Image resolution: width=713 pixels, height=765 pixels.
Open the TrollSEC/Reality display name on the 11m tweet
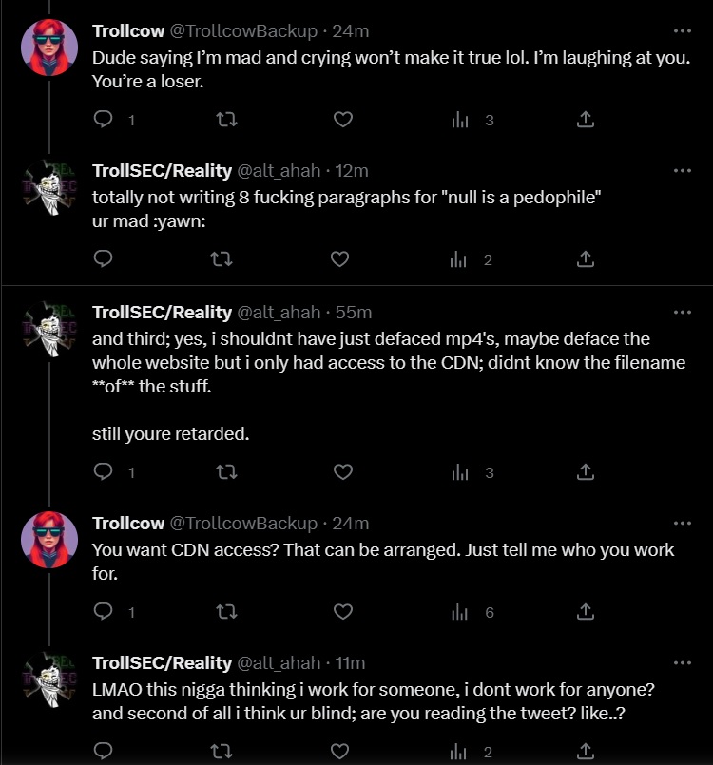tap(162, 662)
